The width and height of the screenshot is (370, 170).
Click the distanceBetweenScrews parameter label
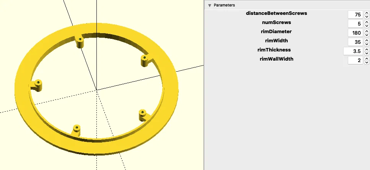tap(276, 13)
